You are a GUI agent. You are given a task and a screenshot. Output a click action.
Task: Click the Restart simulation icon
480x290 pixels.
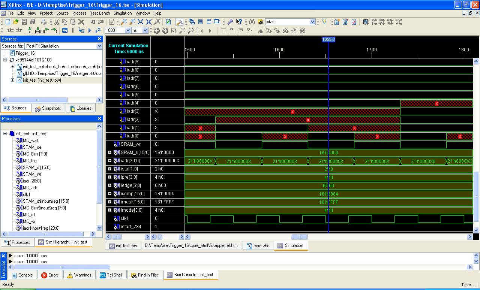click(x=65, y=30)
